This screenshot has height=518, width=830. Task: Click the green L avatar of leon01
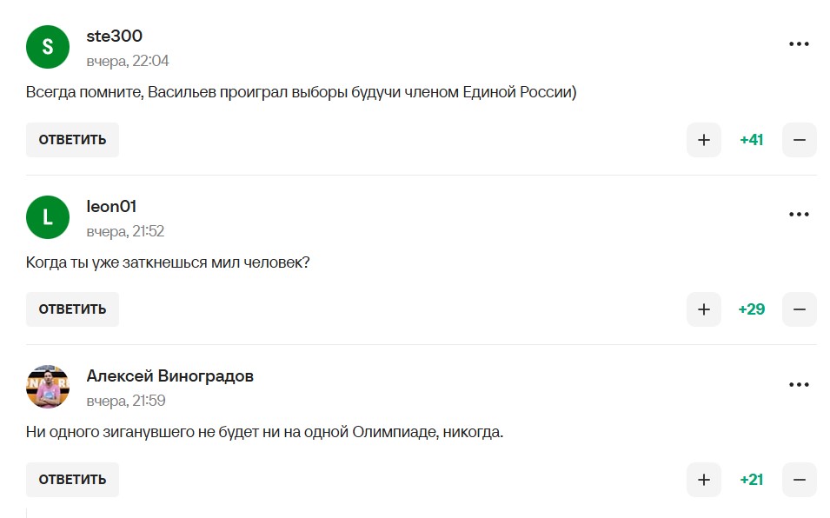pos(48,217)
